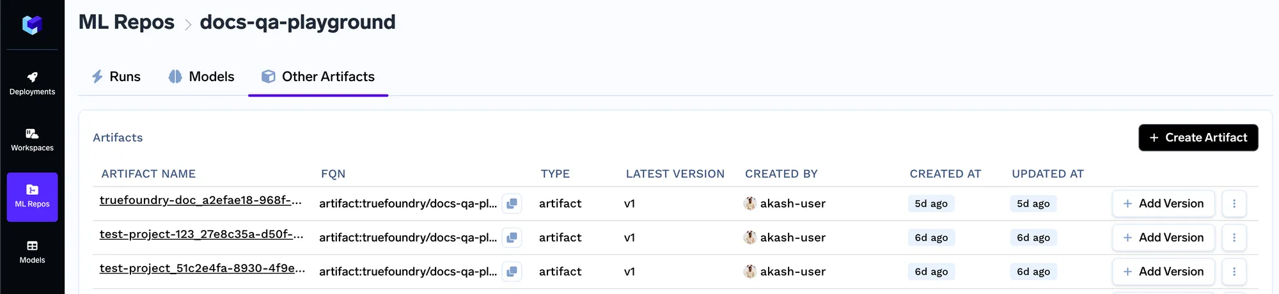This screenshot has height=294, width=1279.
Task: Click '5d ago' updated-at badge
Action: tap(1033, 203)
